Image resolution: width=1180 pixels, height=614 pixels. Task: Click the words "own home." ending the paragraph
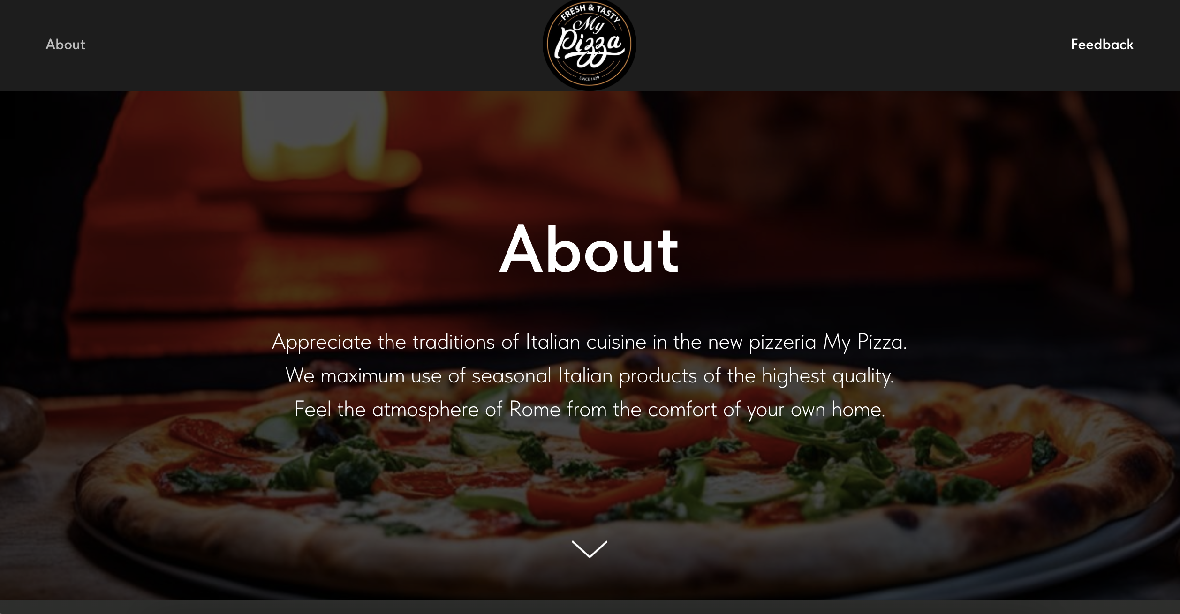click(838, 409)
